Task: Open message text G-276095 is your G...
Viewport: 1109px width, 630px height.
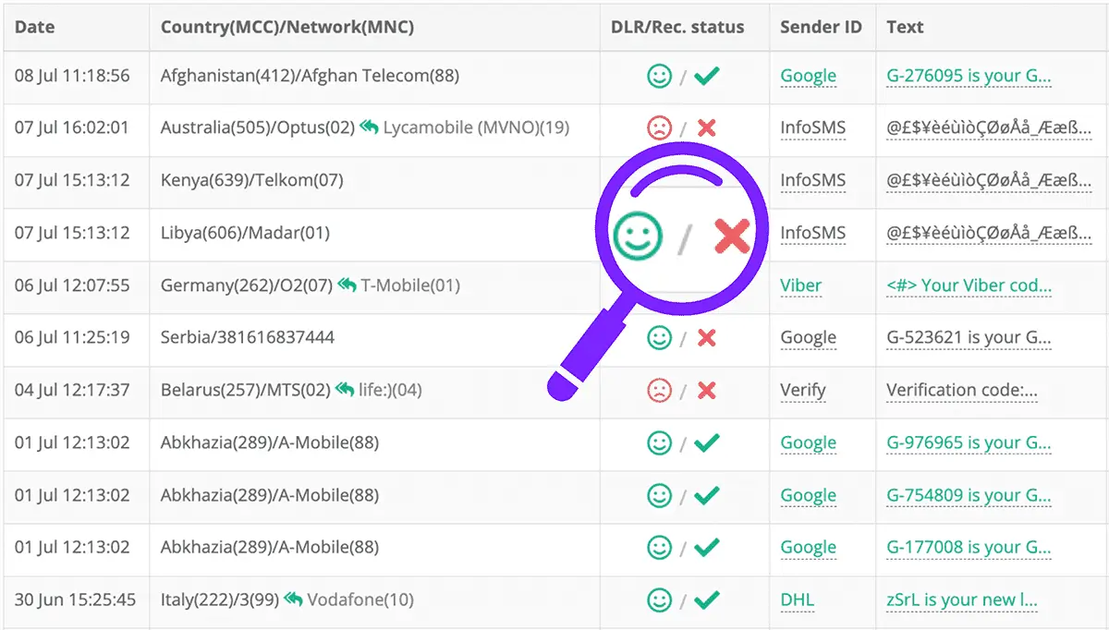Action: (969, 77)
